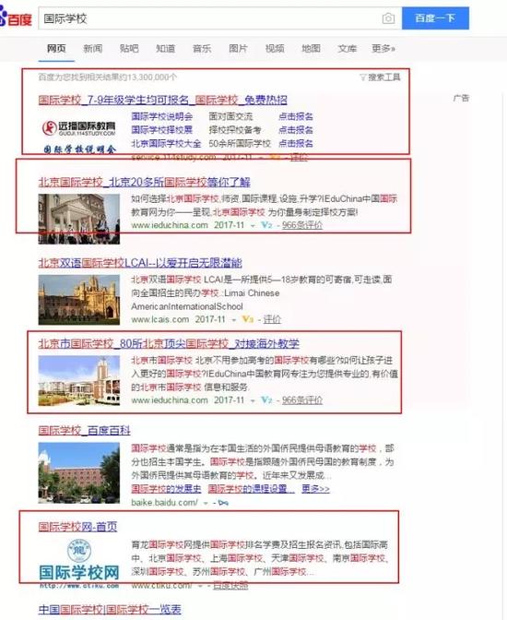Open the 国际学校网-首页 result
This screenshot has height=620, width=507.
click(77, 527)
